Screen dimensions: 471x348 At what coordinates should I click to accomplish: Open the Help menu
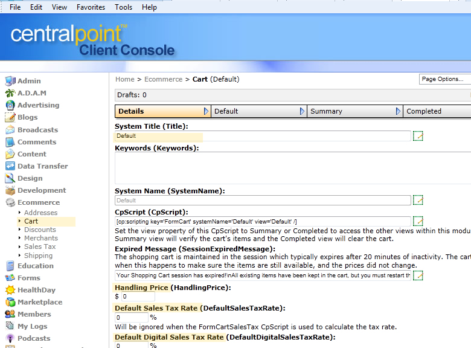(x=149, y=7)
